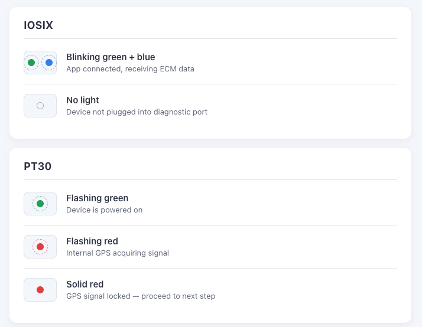Click the Solid red title text
The height and width of the screenshot is (327, 422).
(x=85, y=285)
